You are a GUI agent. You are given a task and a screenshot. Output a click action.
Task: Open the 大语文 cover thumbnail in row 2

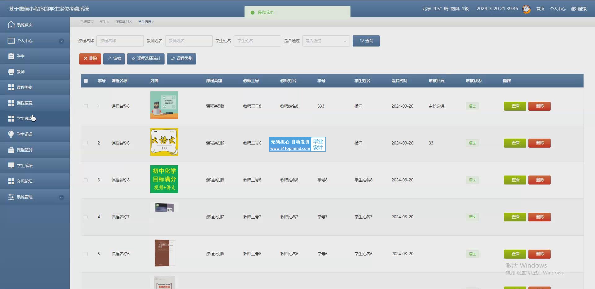[x=164, y=142]
